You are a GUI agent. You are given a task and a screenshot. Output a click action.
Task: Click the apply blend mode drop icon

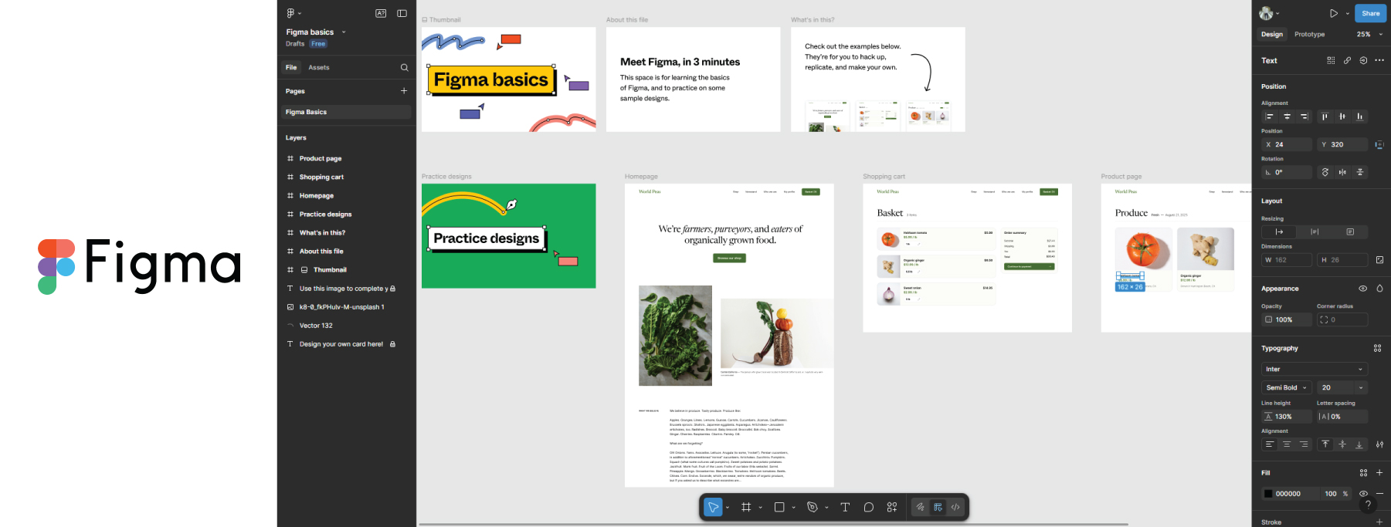pyautogui.click(x=1379, y=289)
